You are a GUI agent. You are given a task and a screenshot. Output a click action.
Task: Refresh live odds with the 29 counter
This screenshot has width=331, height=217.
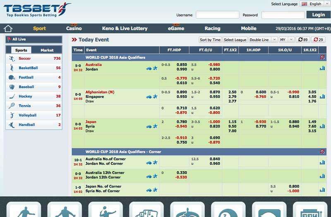[x=318, y=40]
